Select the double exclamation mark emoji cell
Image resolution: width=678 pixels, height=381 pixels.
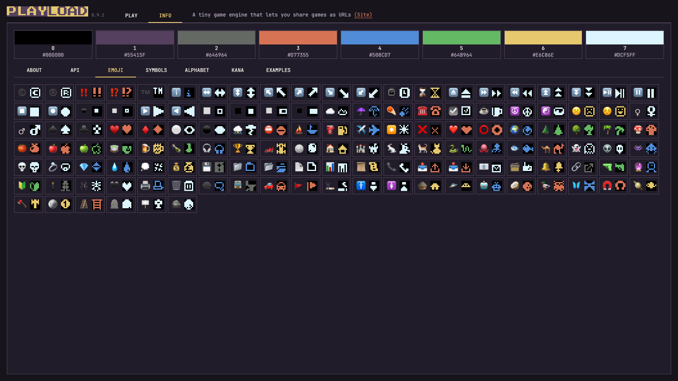pos(90,93)
